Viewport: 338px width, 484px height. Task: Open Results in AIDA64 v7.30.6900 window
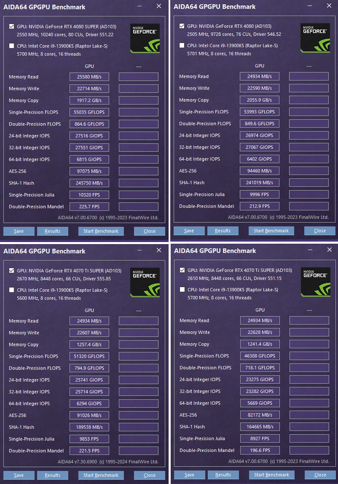pyautogui.click(x=52, y=475)
